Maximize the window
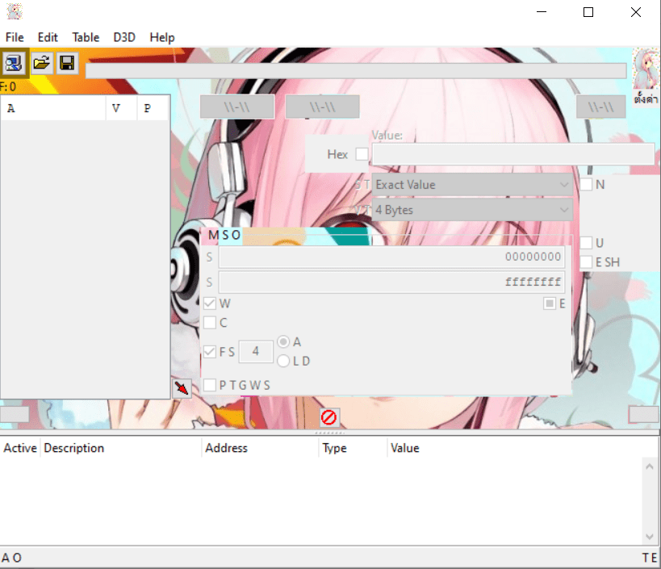 (x=588, y=12)
